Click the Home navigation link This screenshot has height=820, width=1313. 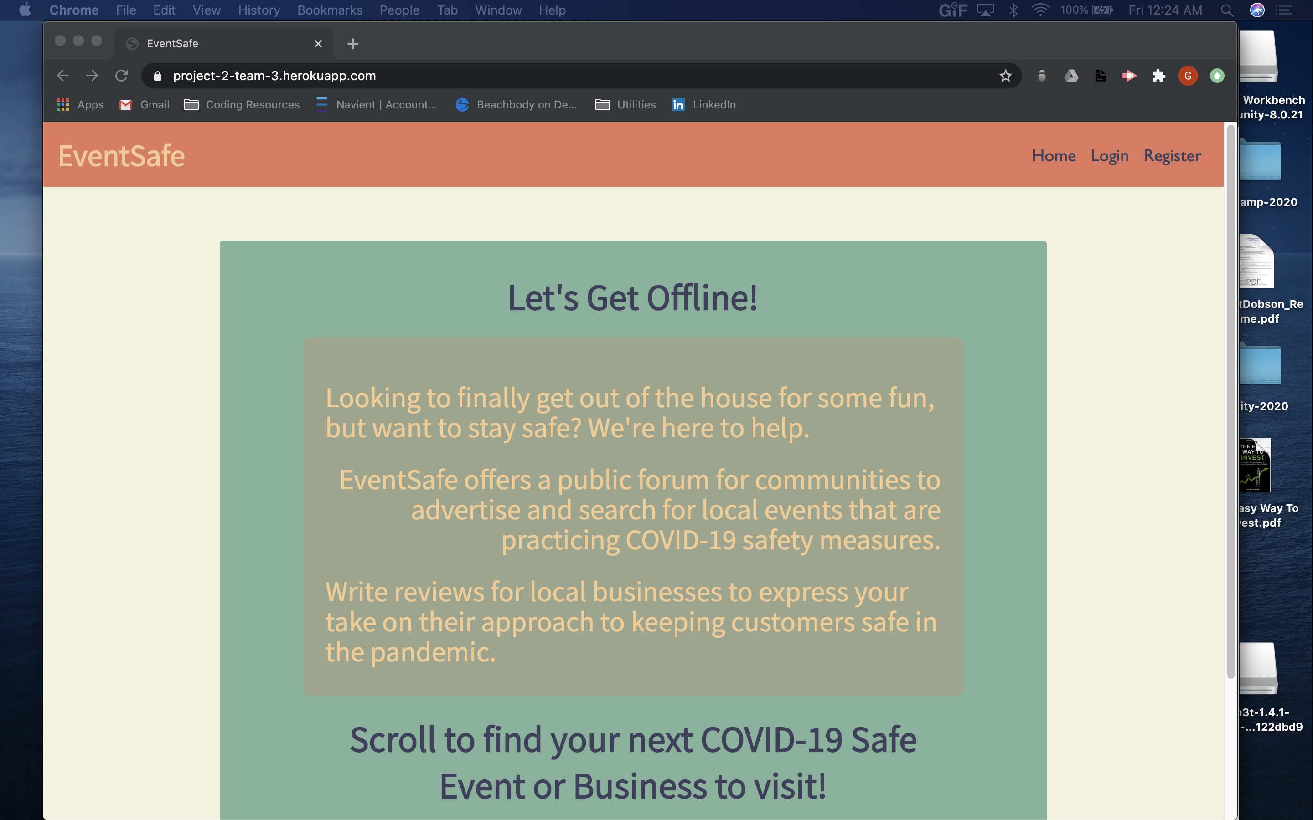point(1054,154)
